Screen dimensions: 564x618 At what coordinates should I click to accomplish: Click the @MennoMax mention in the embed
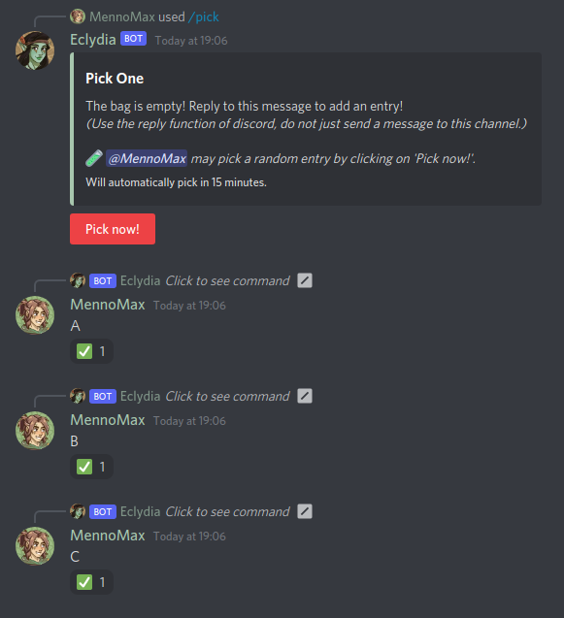147,158
